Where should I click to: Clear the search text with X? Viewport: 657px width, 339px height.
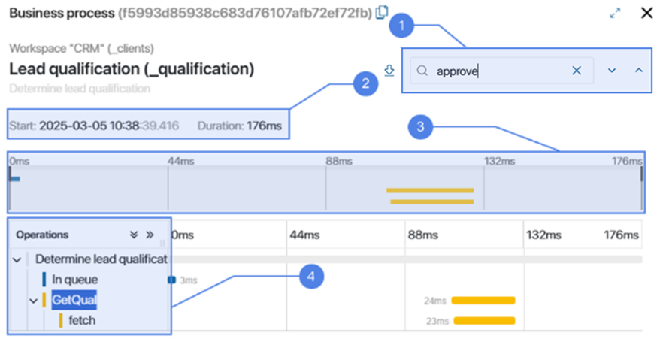577,71
